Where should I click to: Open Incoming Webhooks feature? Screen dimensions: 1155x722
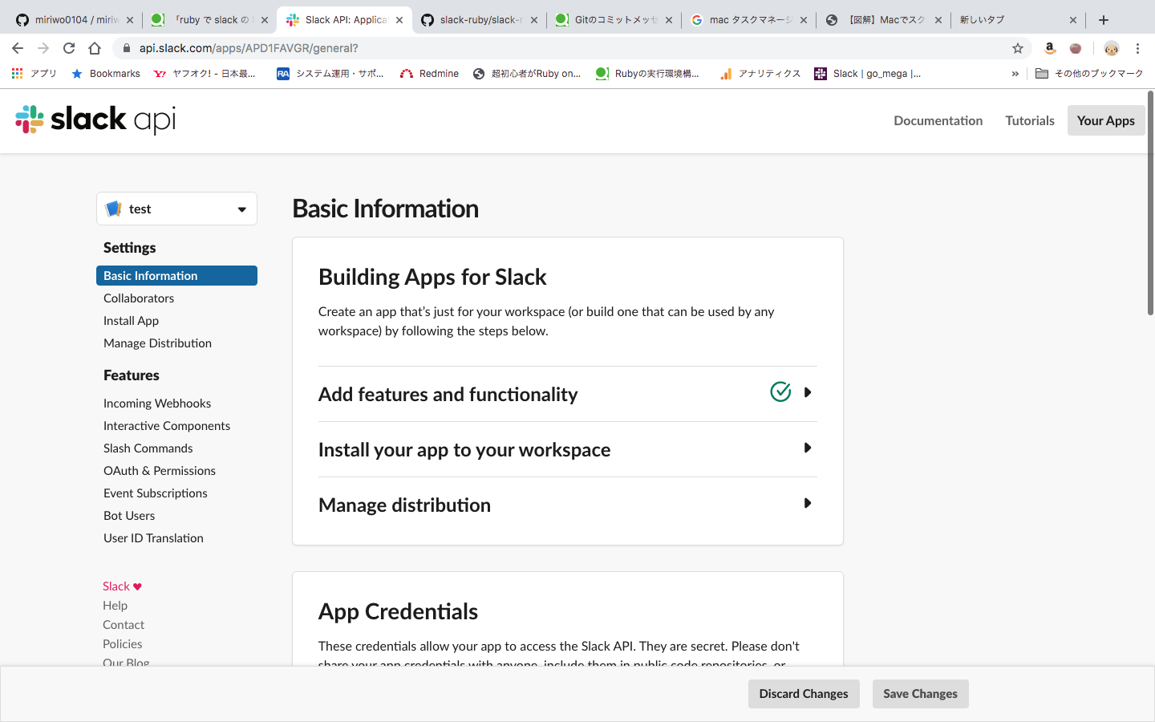click(x=157, y=403)
